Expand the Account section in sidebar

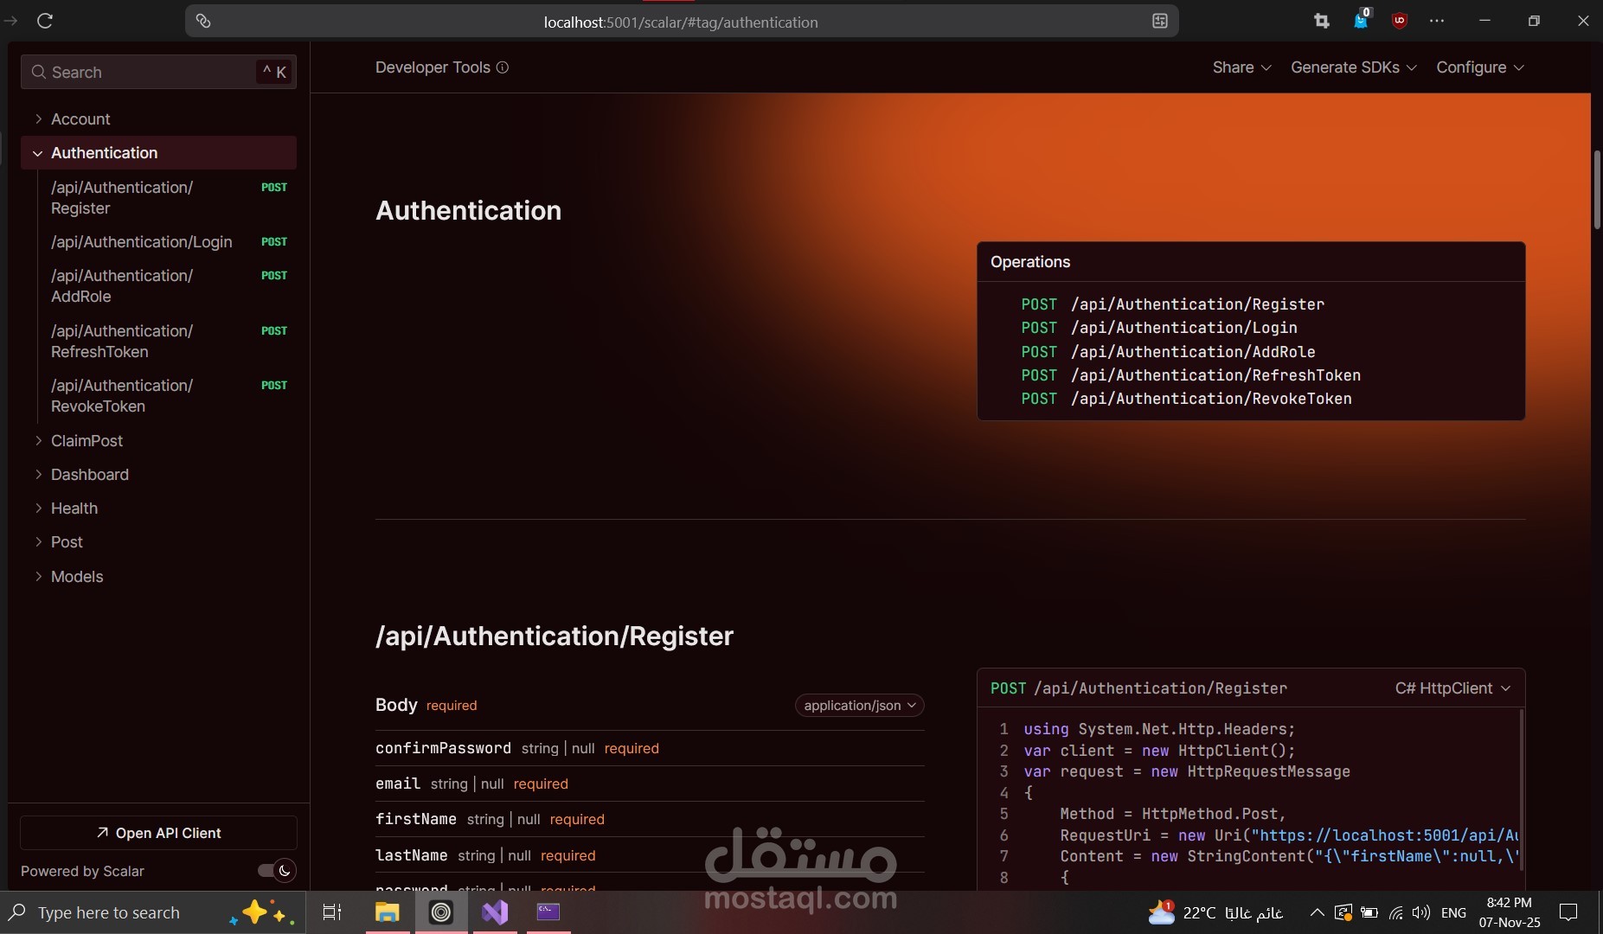[x=158, y=118]
